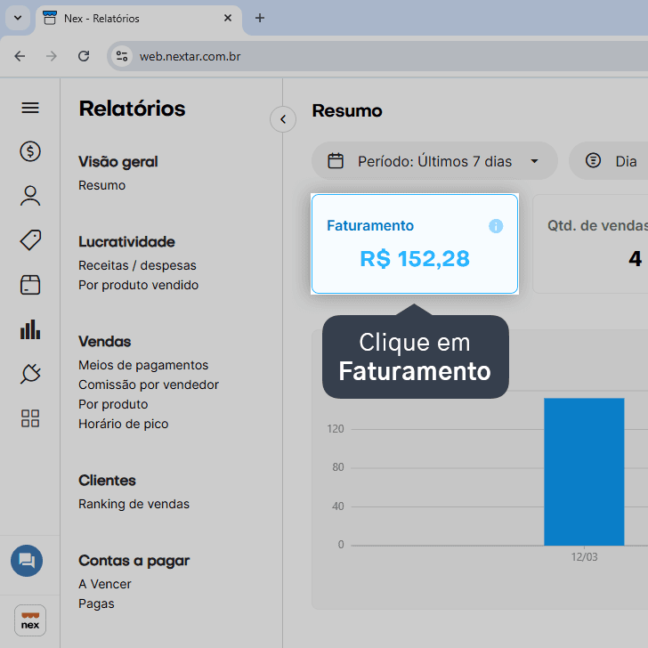Open Meios de pagamentos report
Screen dimensions: 648x648
coord(143,365)
